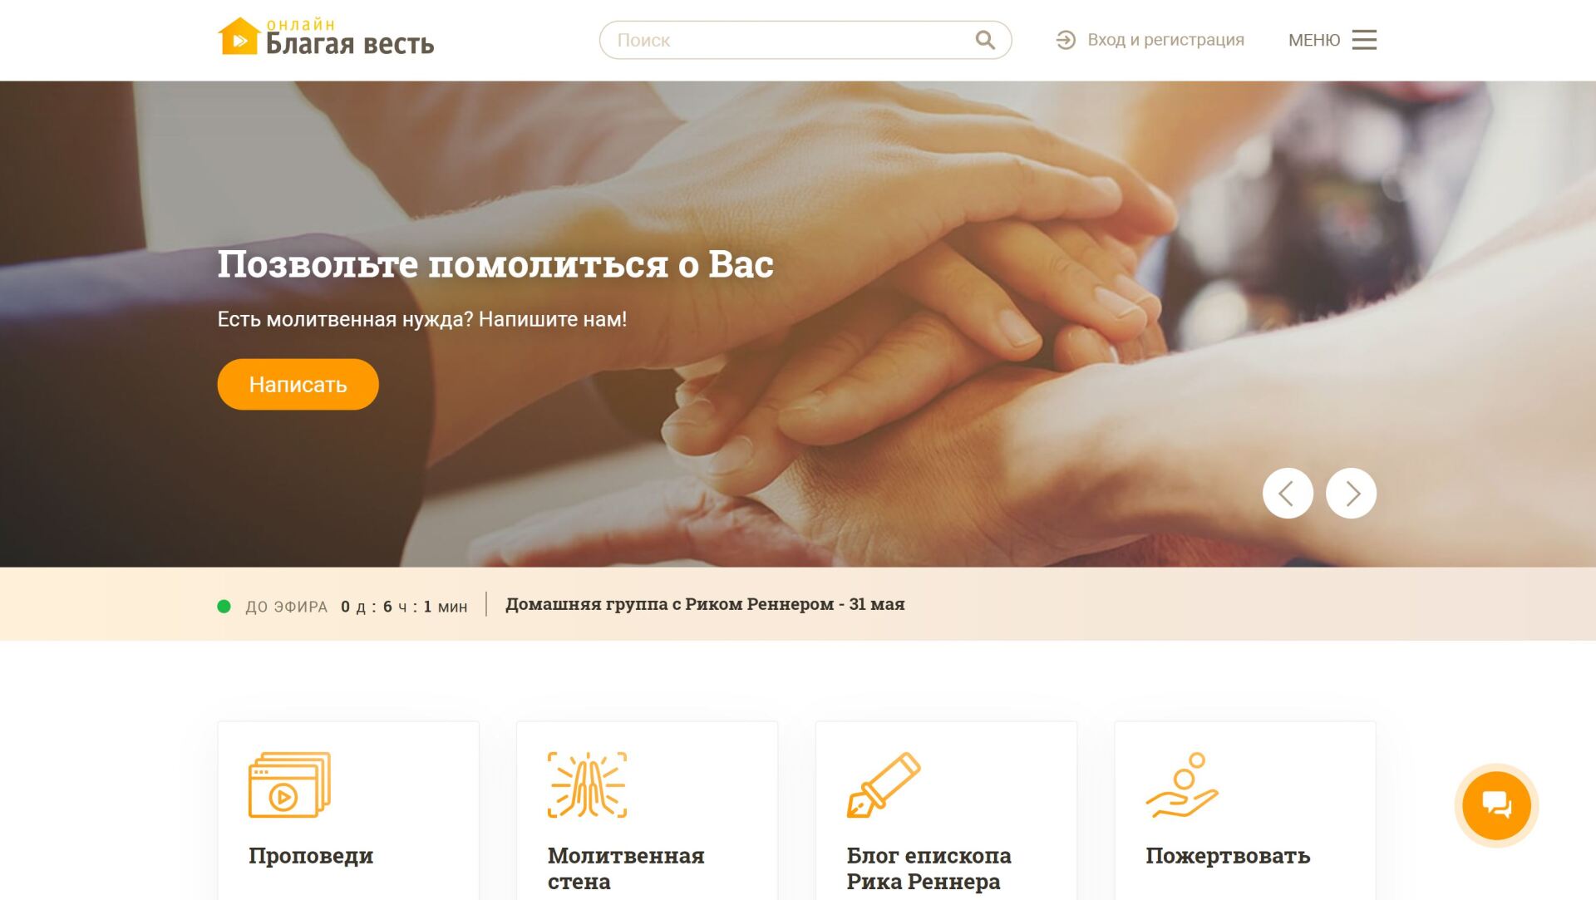1596x900 pixels.
Task: Click the Написать button
Action: click(298, 384)
